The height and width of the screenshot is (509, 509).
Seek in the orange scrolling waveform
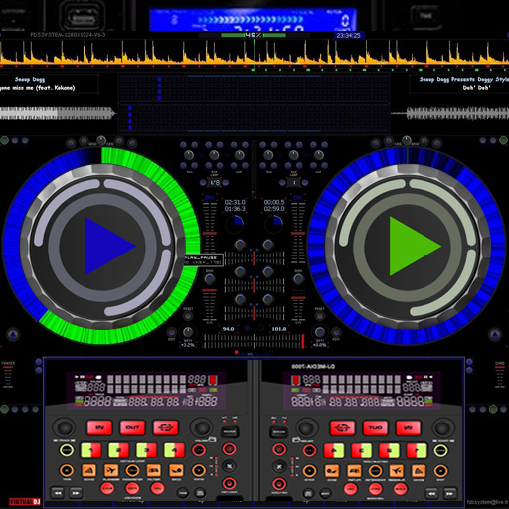click(x=254, y=52)
